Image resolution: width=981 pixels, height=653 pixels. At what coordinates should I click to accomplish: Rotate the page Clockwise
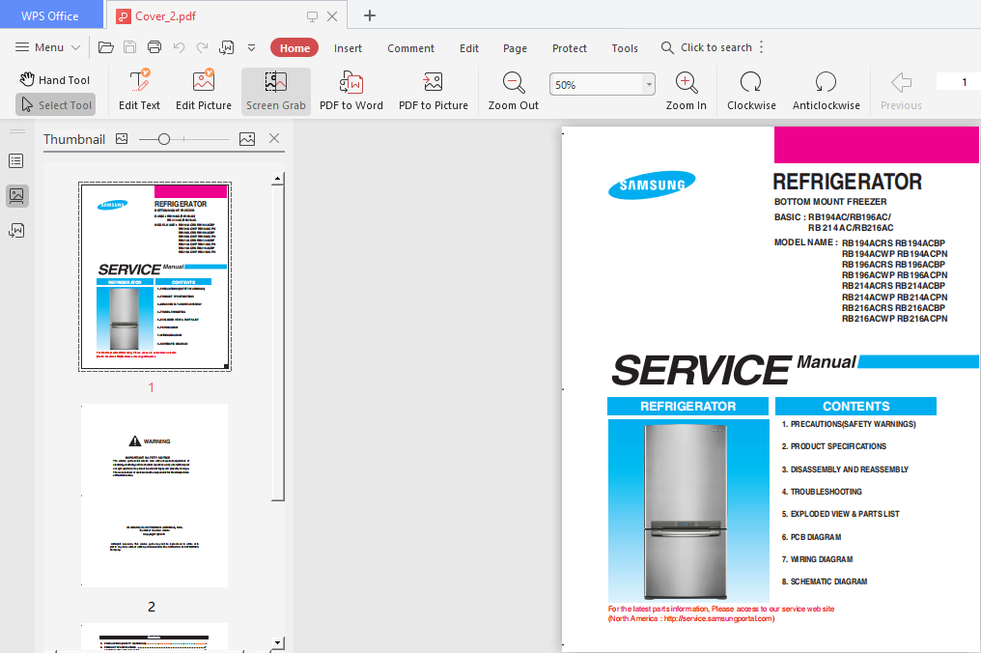(x=751, y=91)
